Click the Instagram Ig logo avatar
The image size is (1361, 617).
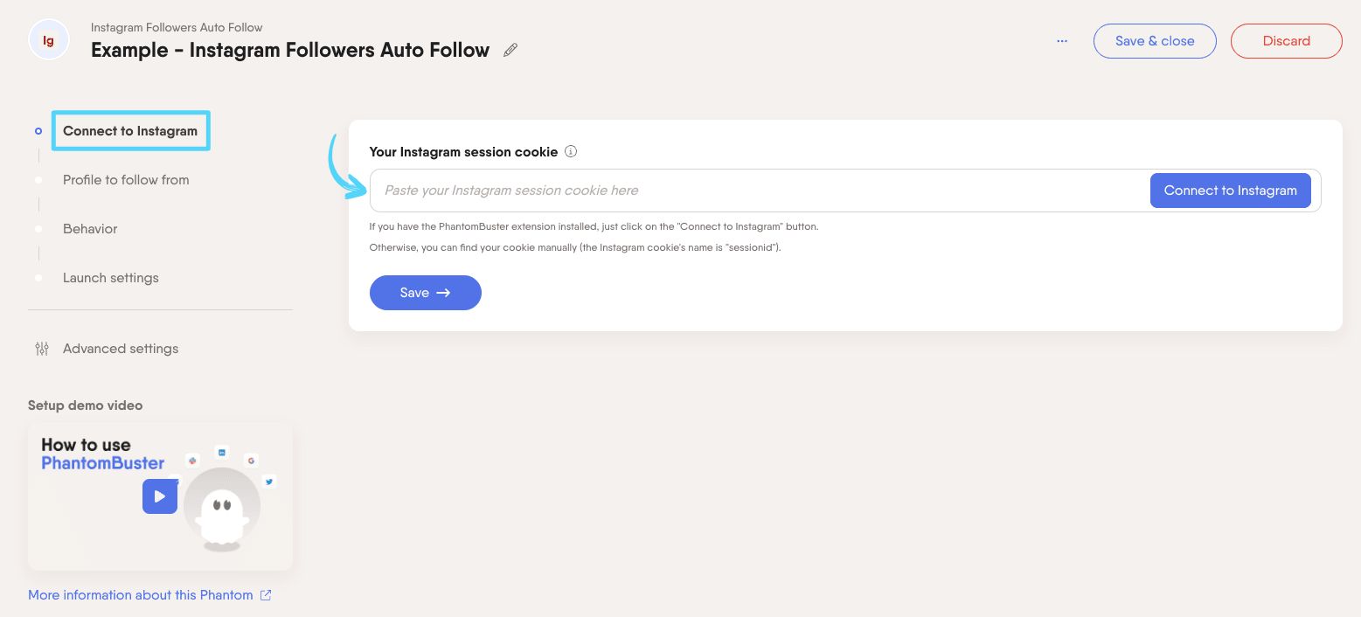point(49,40)
